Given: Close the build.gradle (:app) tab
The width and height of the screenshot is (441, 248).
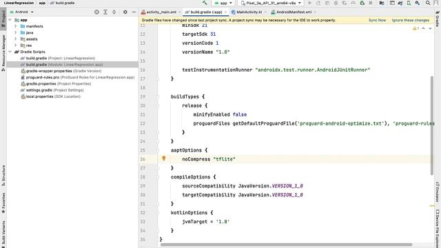Looking at the screenshot, I should [225, 12].
